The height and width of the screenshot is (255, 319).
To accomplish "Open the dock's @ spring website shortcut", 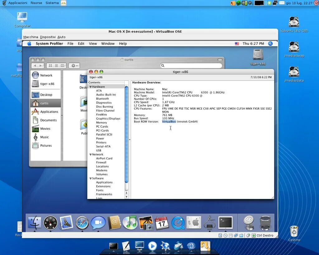I will pos(249,223).
